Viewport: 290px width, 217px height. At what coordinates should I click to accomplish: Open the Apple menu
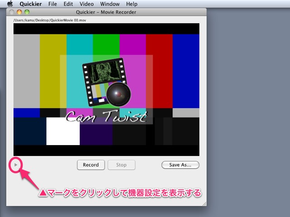coord(10,4)
